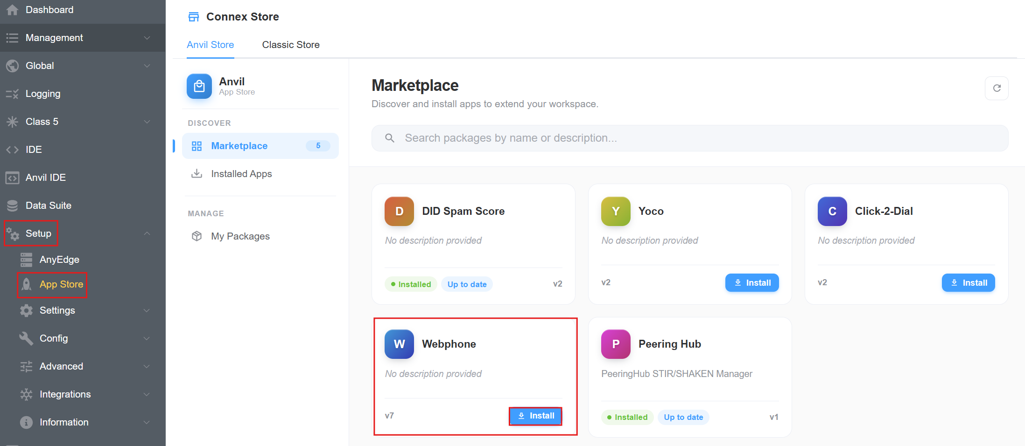Expand the Advanced submenu chevron
The width and height of the screenshot is (1025, 446).
tap(147, 366)
